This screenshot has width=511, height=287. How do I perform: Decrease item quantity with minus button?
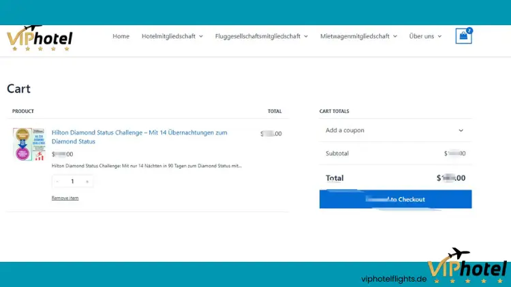tap(57, 182)
